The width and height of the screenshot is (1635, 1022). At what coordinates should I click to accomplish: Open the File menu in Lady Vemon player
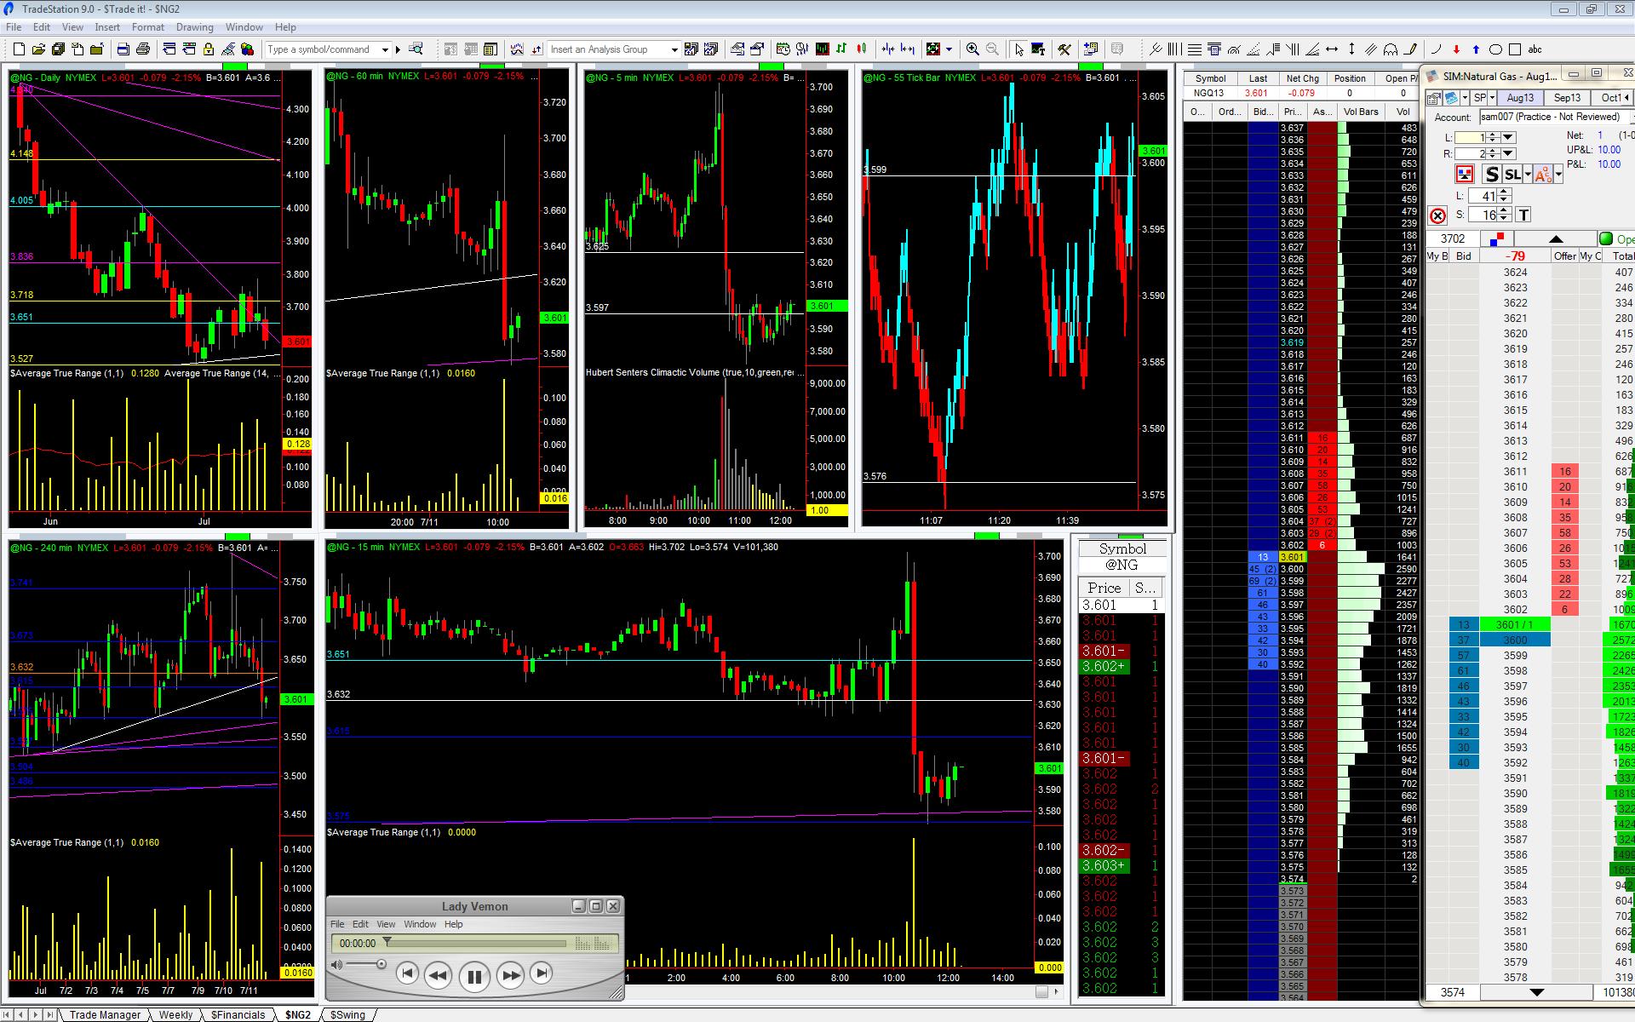(337, 924)
